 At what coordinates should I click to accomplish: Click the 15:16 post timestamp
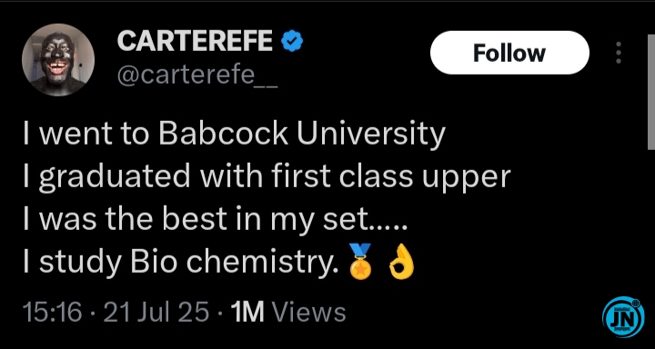(x=52, y=313)
